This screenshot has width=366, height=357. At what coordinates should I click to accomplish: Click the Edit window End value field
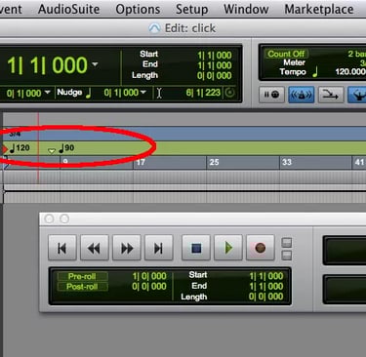click(215, 65)
